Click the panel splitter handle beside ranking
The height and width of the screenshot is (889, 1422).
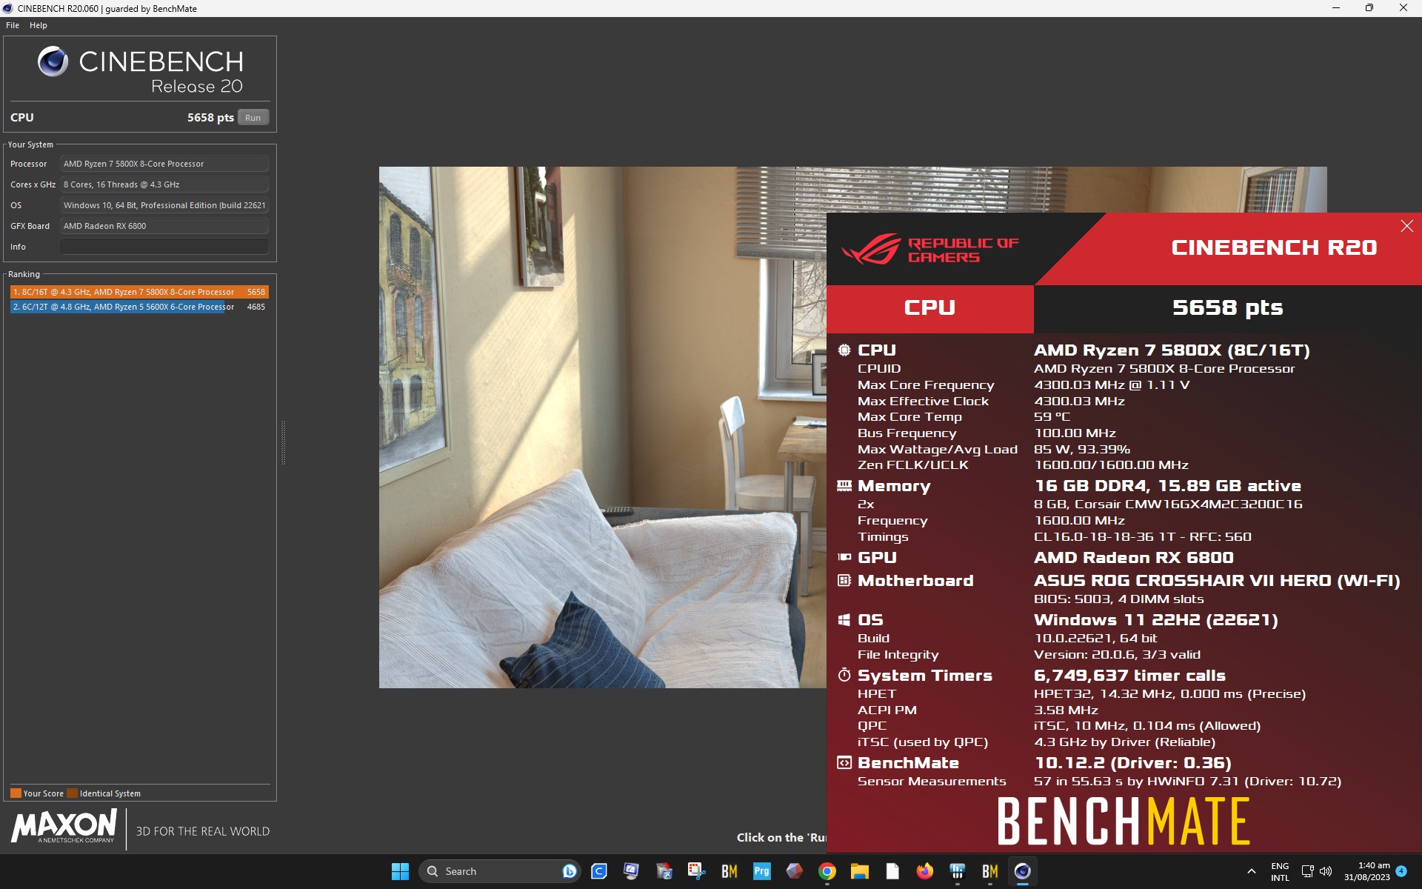tap(283, 442)
